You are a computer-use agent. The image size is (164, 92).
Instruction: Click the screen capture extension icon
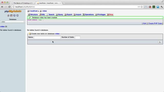point(146,7)
